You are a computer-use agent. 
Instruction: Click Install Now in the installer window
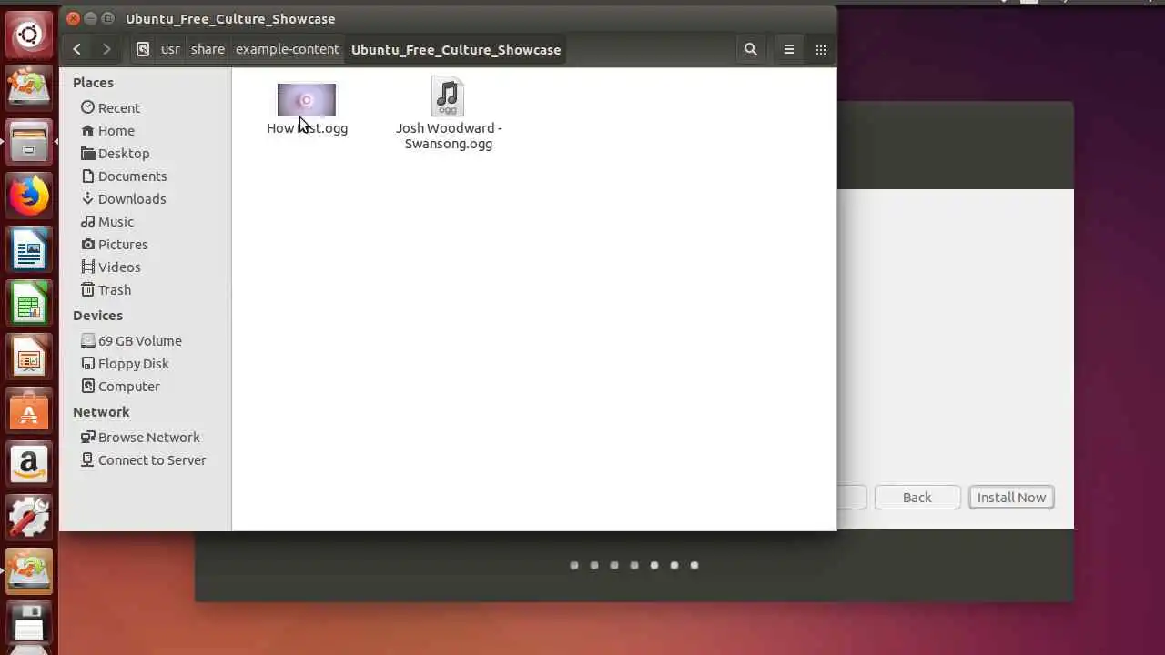[1011, 497]
